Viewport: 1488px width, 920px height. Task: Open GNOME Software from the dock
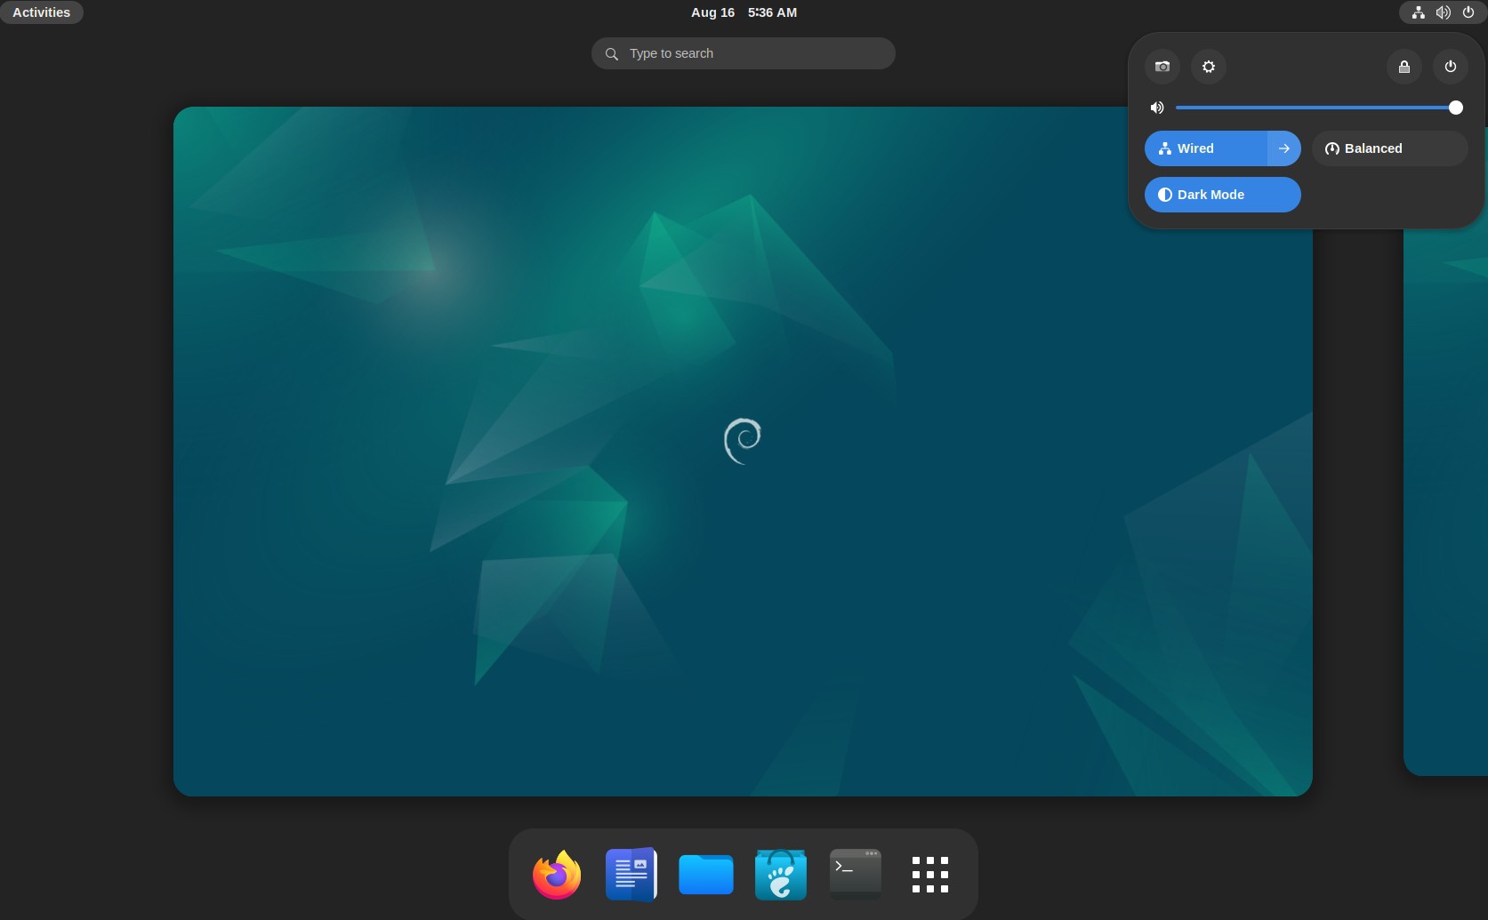click(781, 875)
